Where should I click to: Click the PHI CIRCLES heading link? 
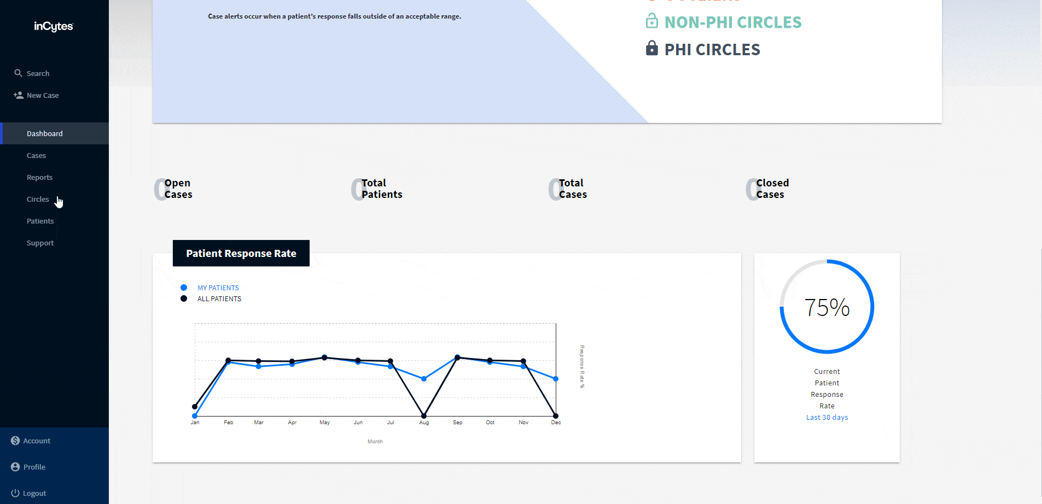coord(712,50)
